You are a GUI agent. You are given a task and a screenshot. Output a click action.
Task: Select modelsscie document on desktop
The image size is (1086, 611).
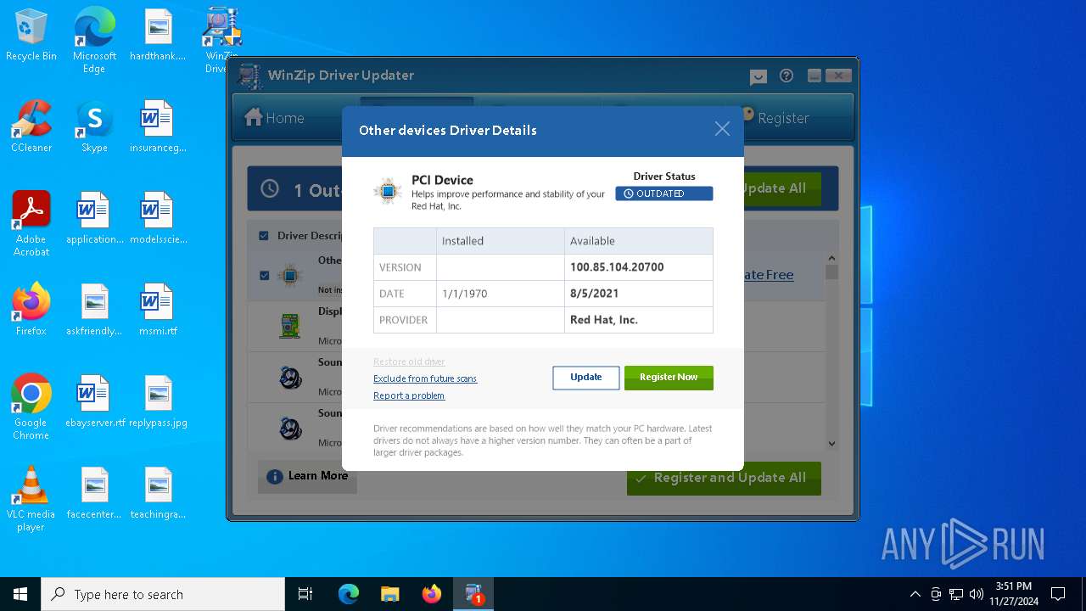click(x=158, y=219)
